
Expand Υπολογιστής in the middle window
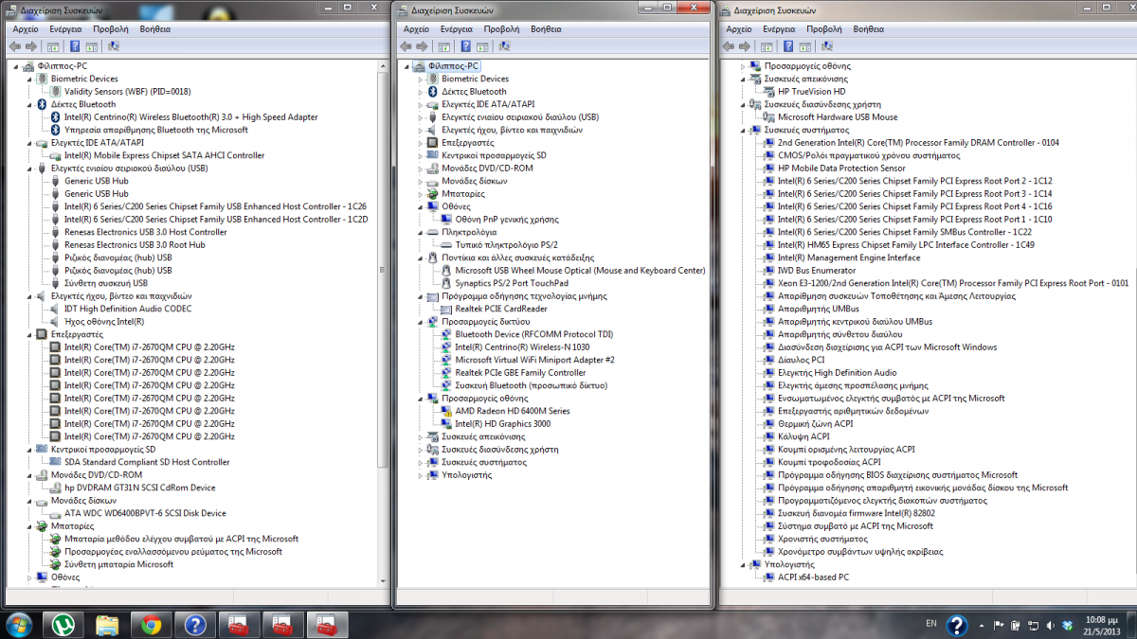[x=420, y=475]
